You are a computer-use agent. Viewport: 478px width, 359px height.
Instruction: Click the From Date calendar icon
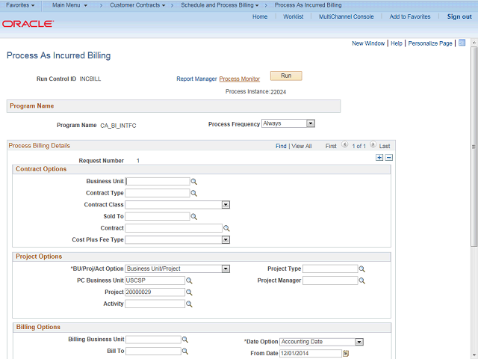346,354
